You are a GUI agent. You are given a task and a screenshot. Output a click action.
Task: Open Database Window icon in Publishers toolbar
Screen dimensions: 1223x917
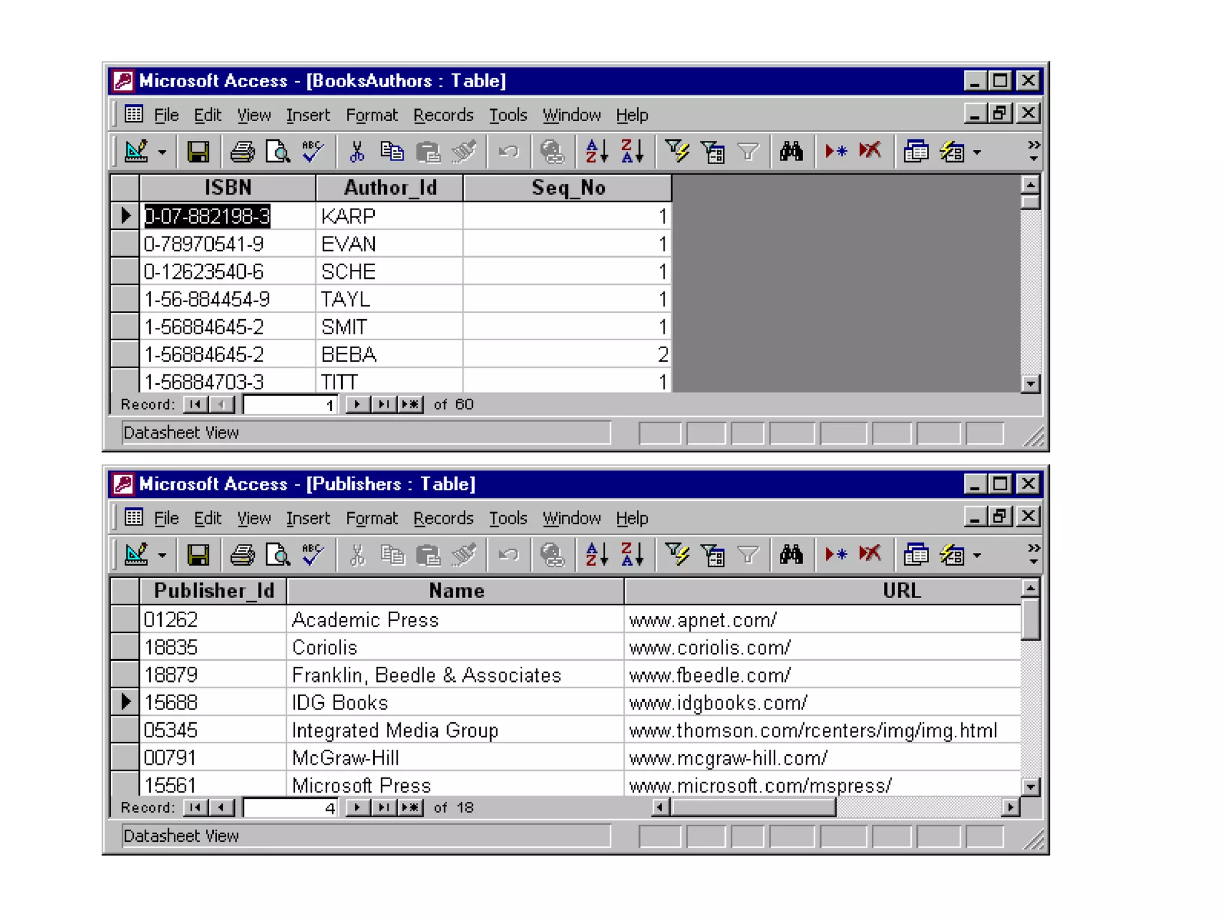coord(916,555)
